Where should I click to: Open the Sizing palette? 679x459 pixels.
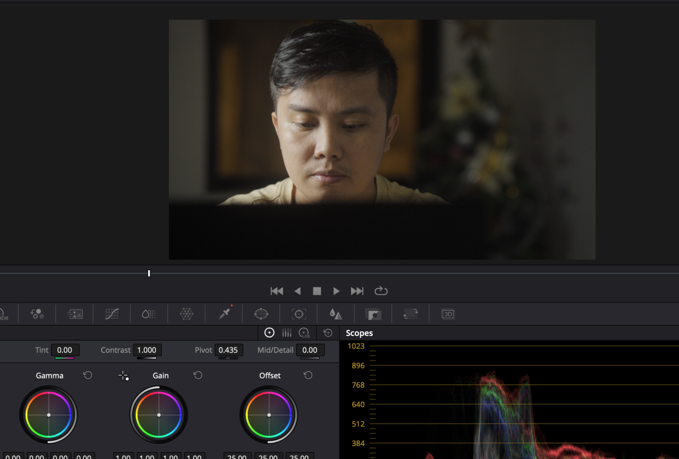pyautogui.click(x=411, y=314)
